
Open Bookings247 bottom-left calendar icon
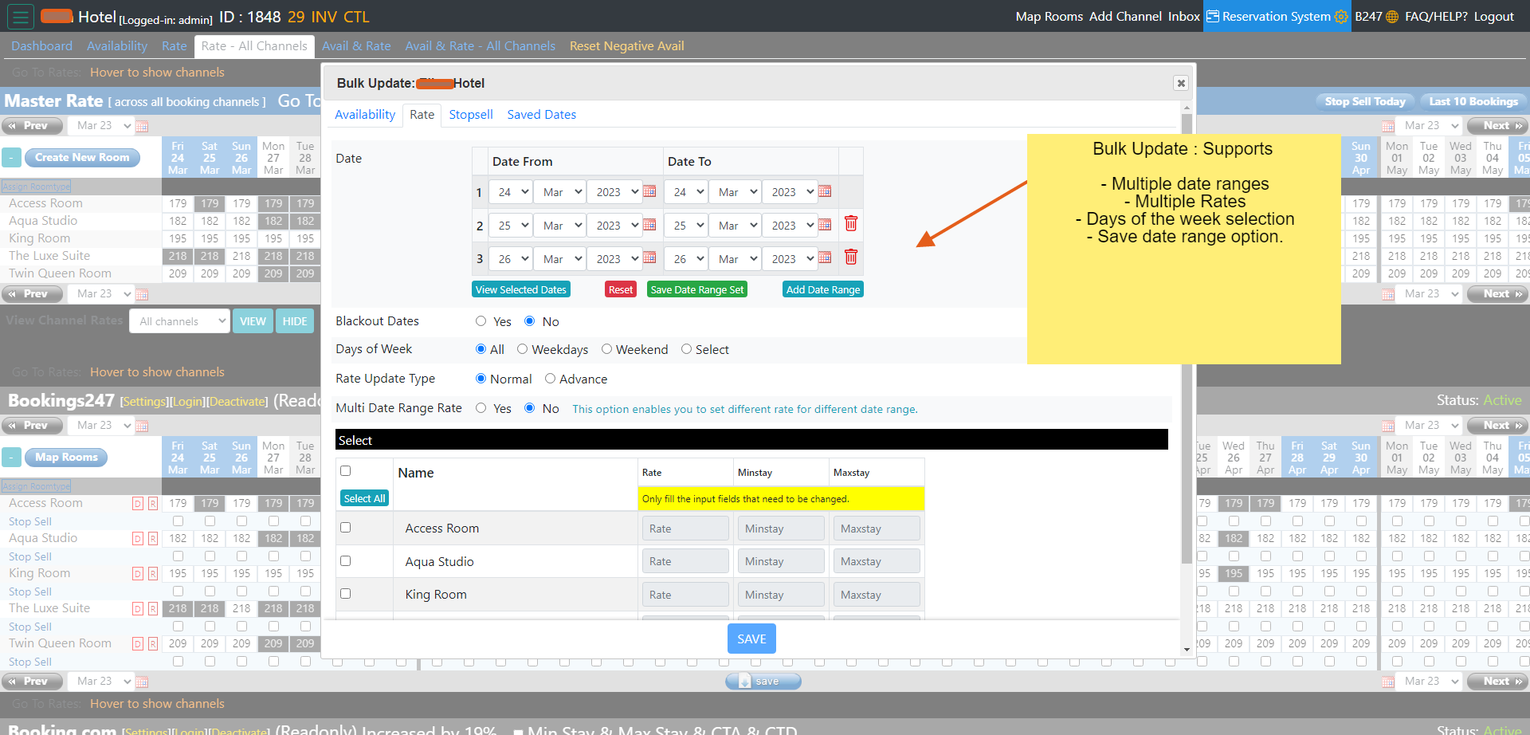click(x=142, y=682)
